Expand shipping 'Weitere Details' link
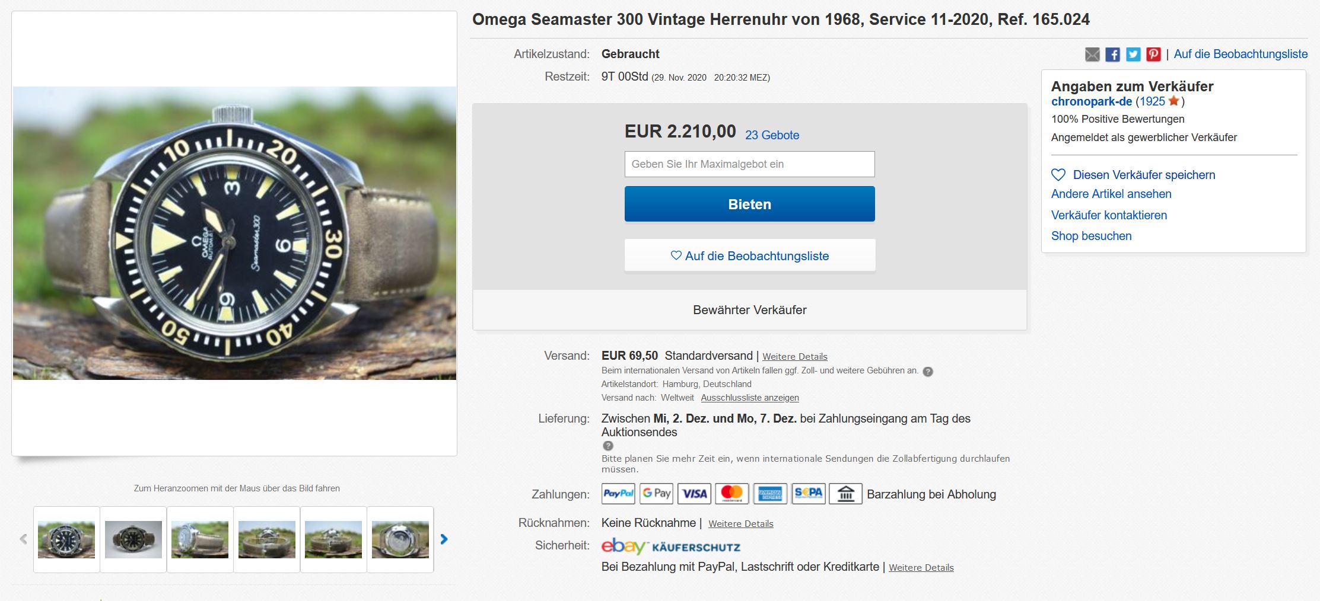 (794, 357)
